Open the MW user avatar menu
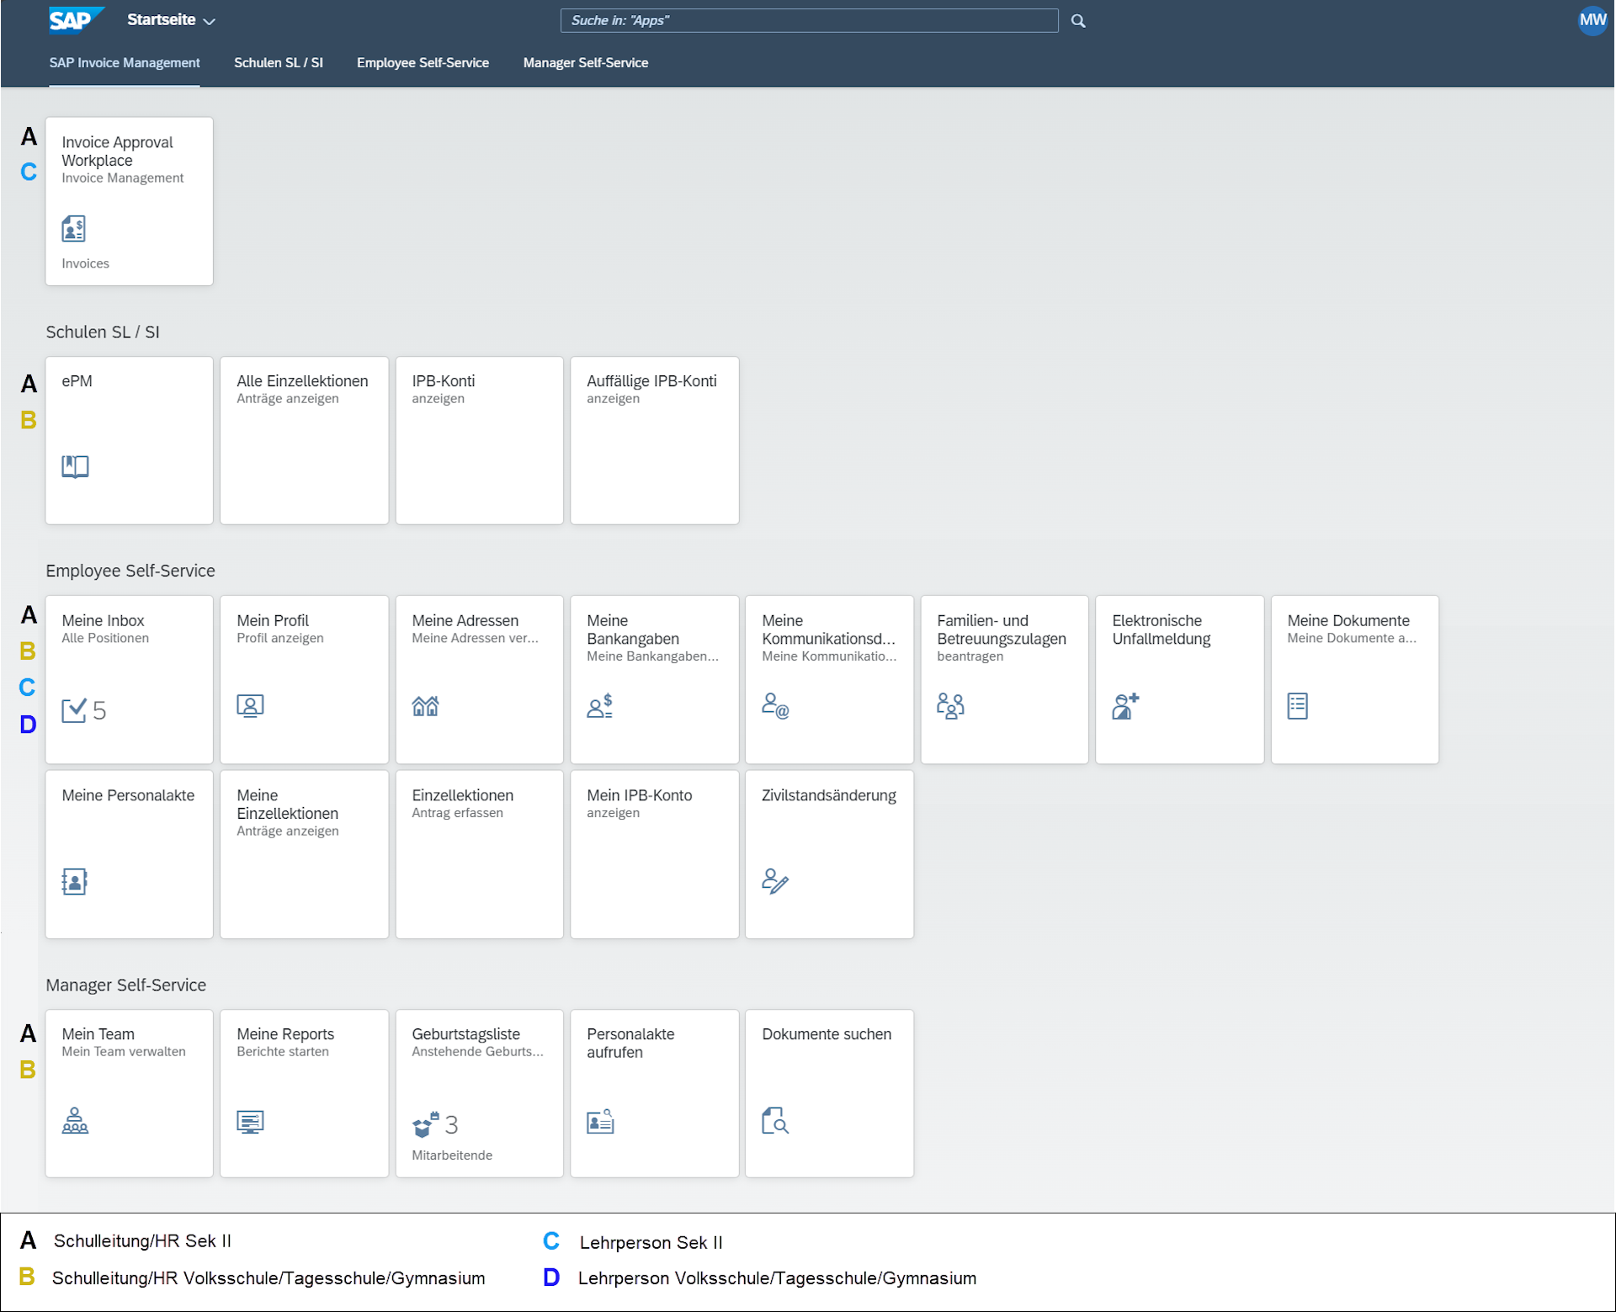 1592,20
